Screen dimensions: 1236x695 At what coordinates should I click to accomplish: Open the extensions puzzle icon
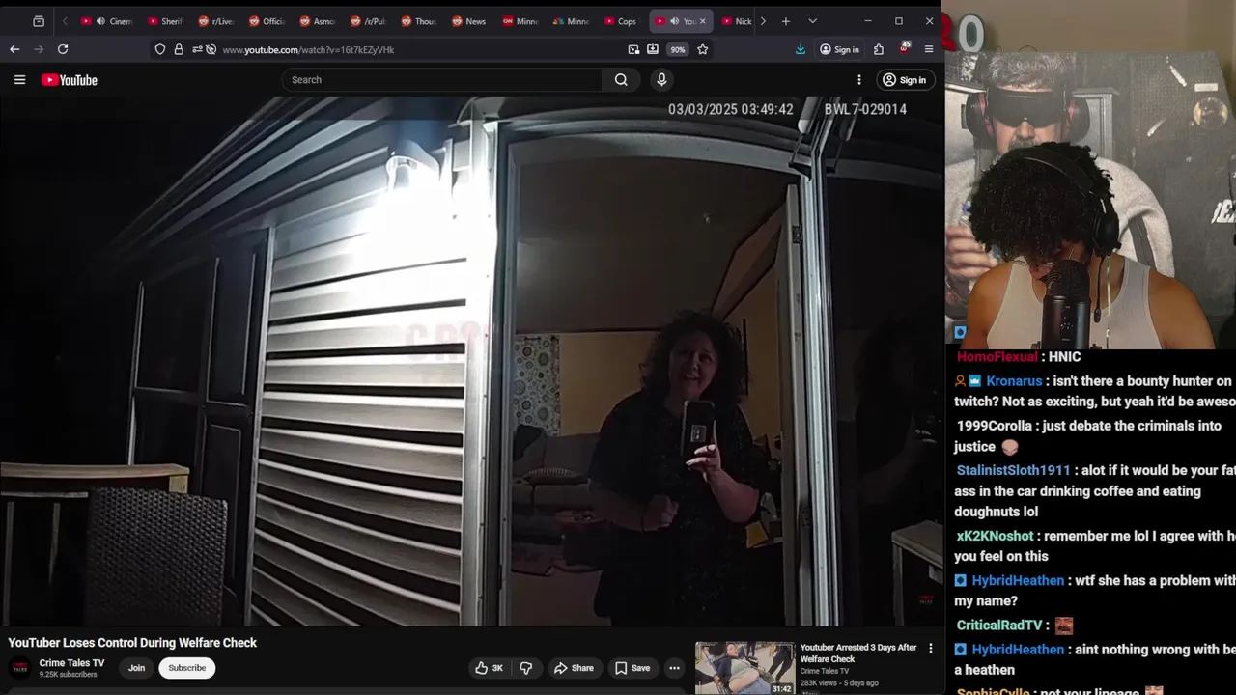pyautogui.click(x=879, y=49)
